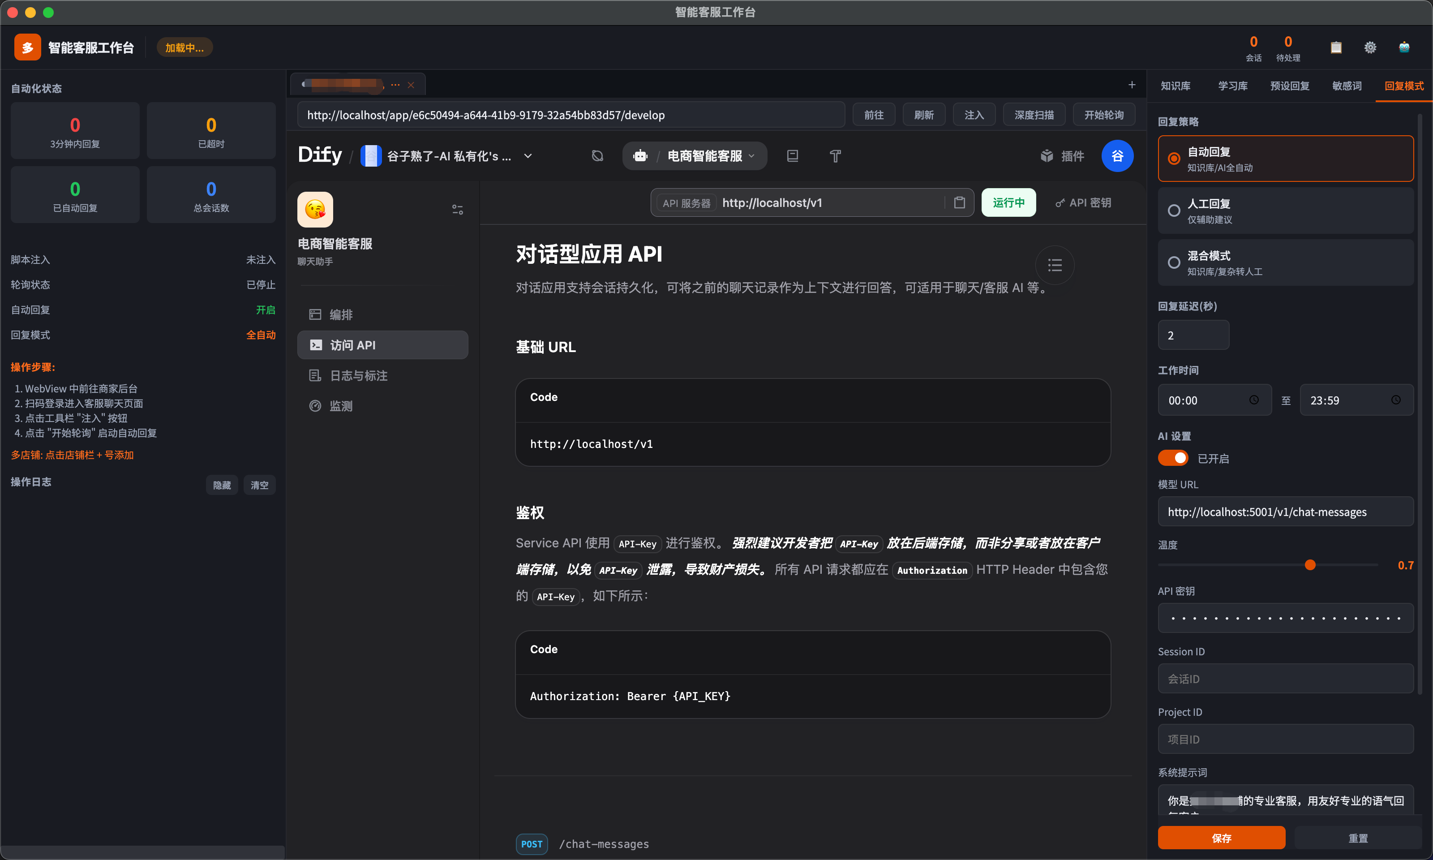This screenshot has height=860, width=1433.
Task: Open the table of contents list icon
Action: (x=1055, y=266)
